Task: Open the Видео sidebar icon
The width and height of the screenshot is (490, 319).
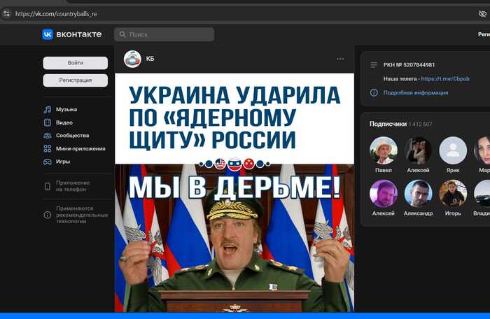Action: [x=48, y=122]
